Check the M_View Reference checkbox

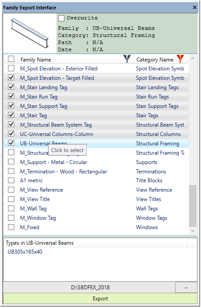point(11,190)
